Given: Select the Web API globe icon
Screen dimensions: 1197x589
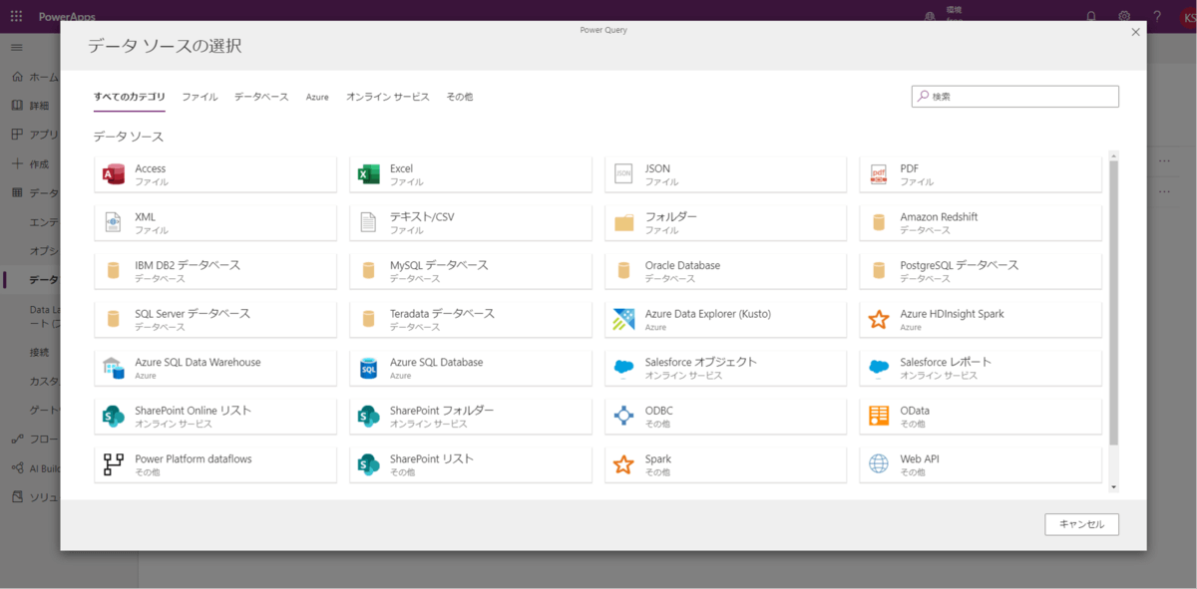Looking at the screenshot, I should (x=879, y=464).
